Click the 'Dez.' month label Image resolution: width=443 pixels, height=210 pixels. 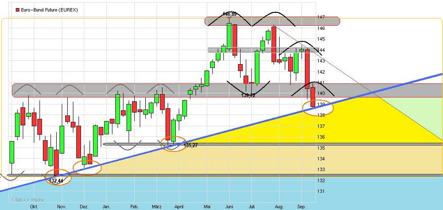pos(84,207)
